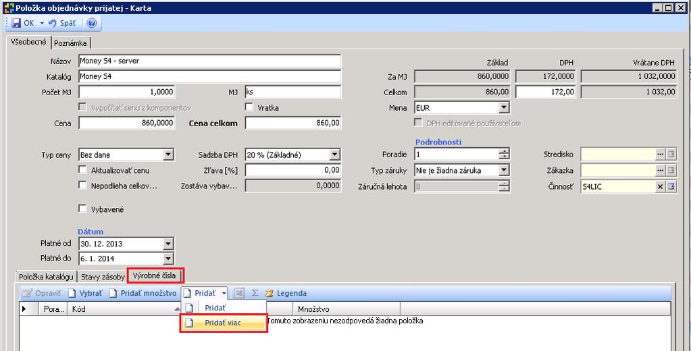Choose Pridať viac menu item
Viewport: 691px width, 351px height.
(224, 323)
